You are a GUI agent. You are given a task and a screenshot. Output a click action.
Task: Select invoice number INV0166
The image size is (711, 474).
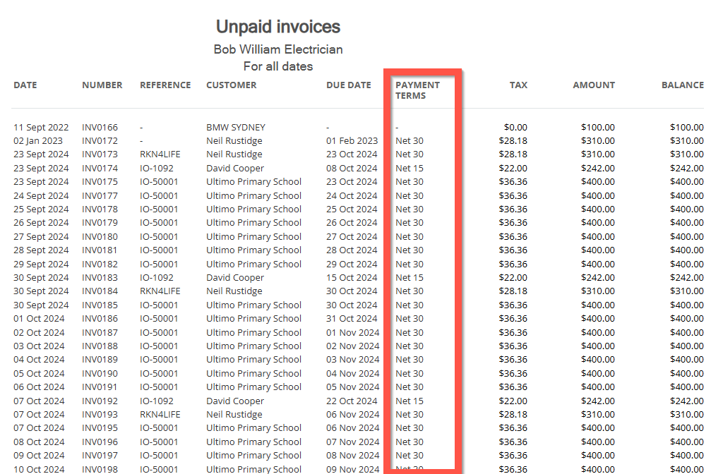(x=100, y=128)
